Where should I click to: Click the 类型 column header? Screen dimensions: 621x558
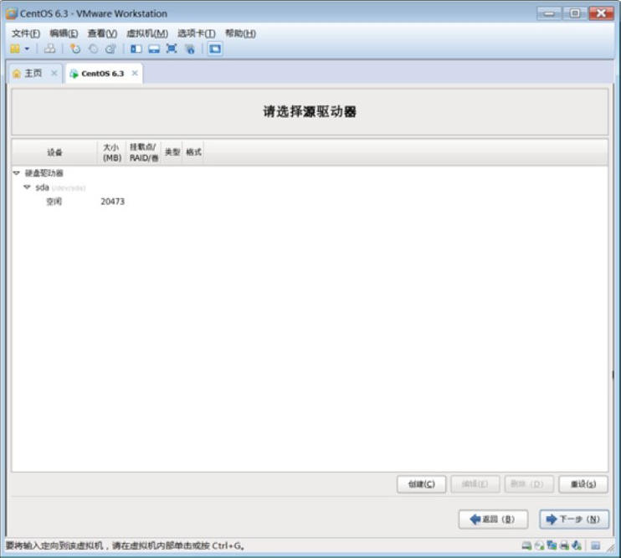point(172,152)
